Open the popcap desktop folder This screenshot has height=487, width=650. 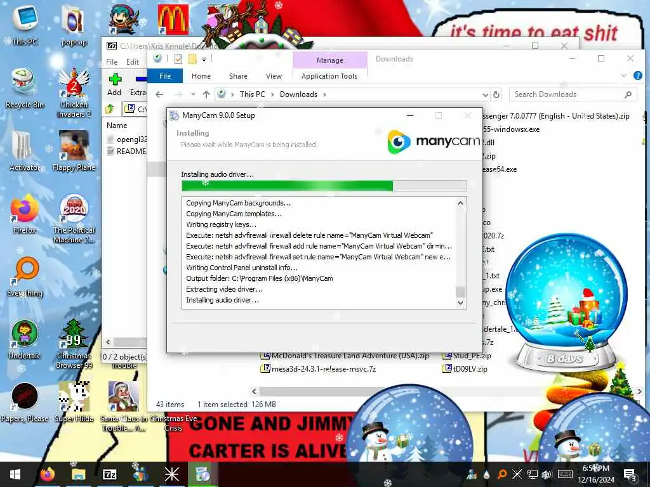click(x=74, y=25)
